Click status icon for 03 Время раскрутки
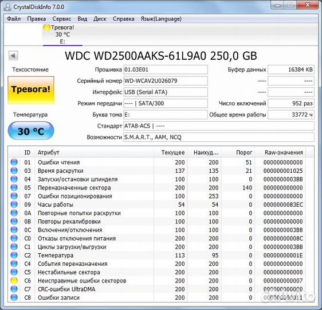The image size is (322, 310). pos(14,170)
